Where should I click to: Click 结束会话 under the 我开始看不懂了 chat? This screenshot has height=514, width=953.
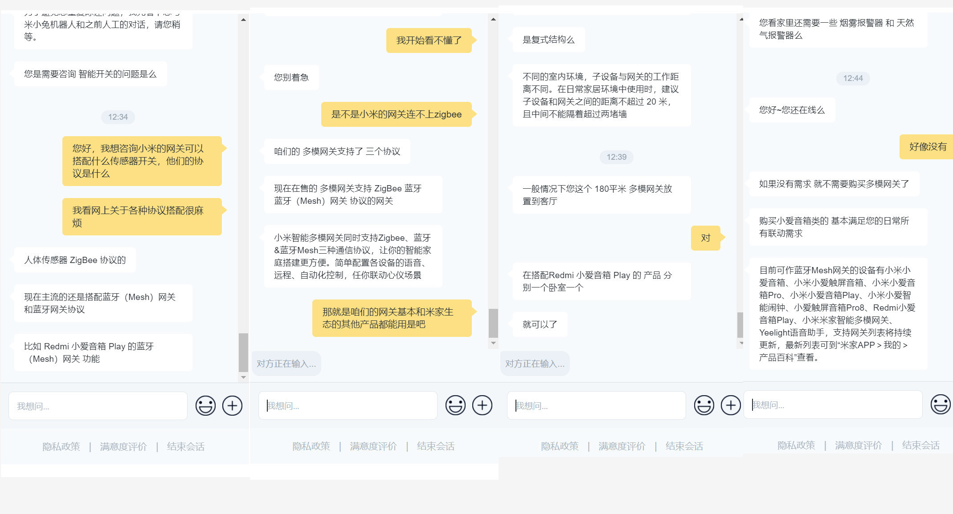pyautogui.click(x=436, y=446)
